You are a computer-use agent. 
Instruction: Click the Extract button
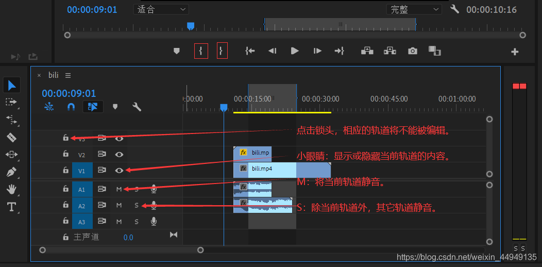389,51
